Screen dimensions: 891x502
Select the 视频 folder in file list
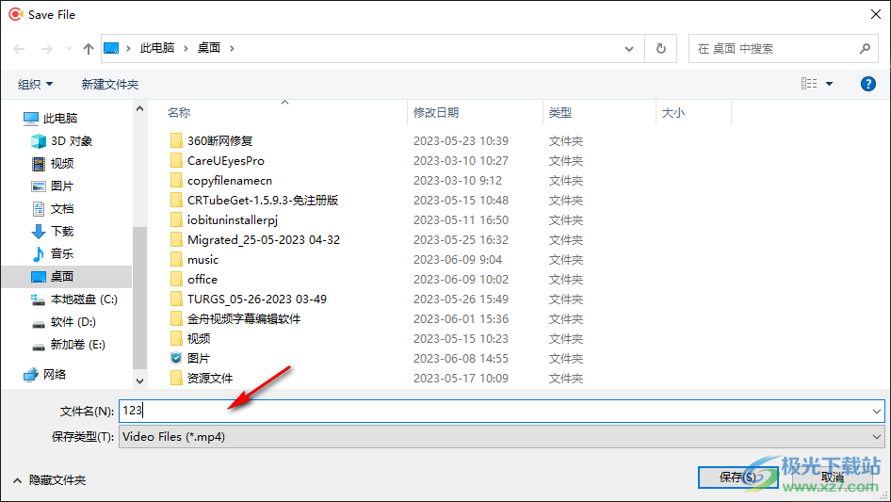pyautogui.click(x=199, y=339)
